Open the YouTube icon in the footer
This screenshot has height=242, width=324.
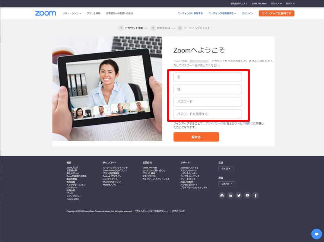[247, 195]
